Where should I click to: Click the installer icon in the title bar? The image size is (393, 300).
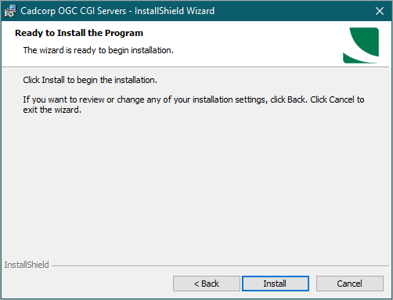10,11
